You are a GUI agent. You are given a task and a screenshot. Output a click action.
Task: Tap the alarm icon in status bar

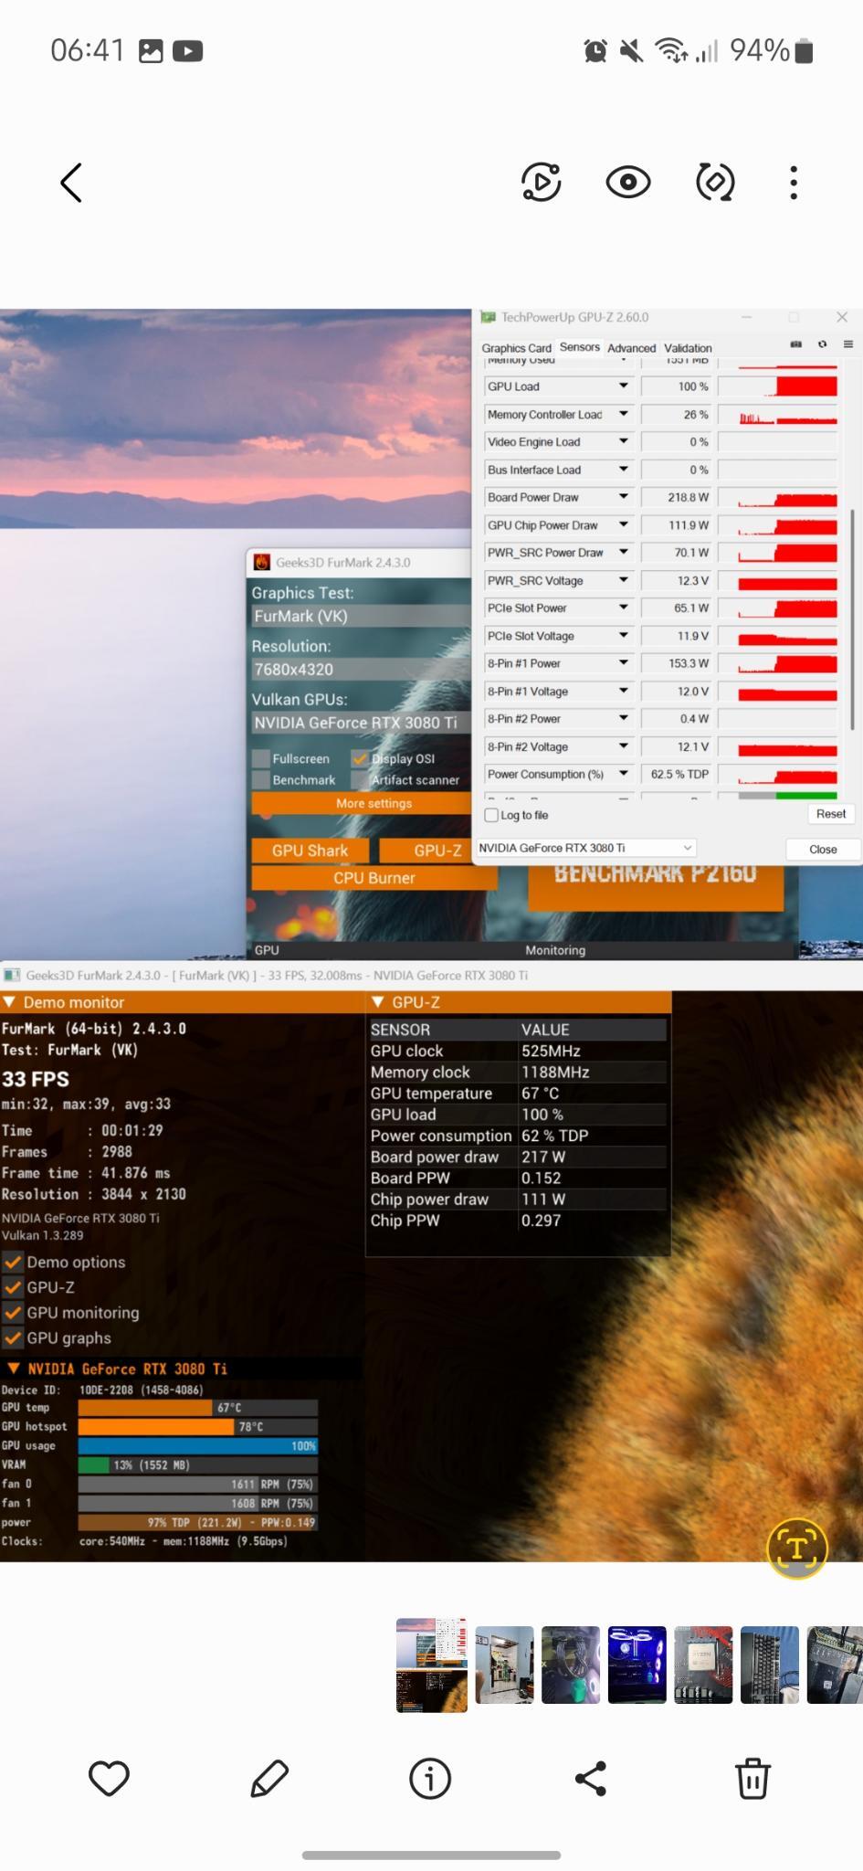[595, 51]
